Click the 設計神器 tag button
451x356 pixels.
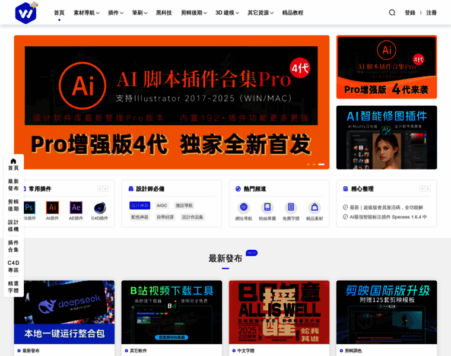tap(140, 205)
